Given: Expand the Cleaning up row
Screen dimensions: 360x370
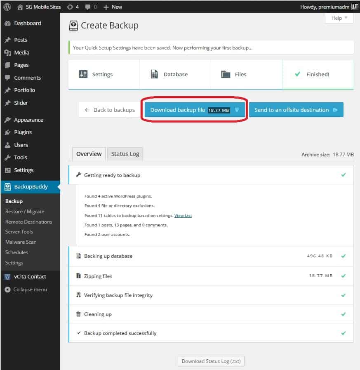Looking at the screenshot, I should tap(211, 314).
